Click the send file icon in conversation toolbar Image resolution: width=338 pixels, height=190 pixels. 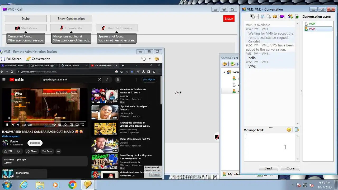pos(297,16)
